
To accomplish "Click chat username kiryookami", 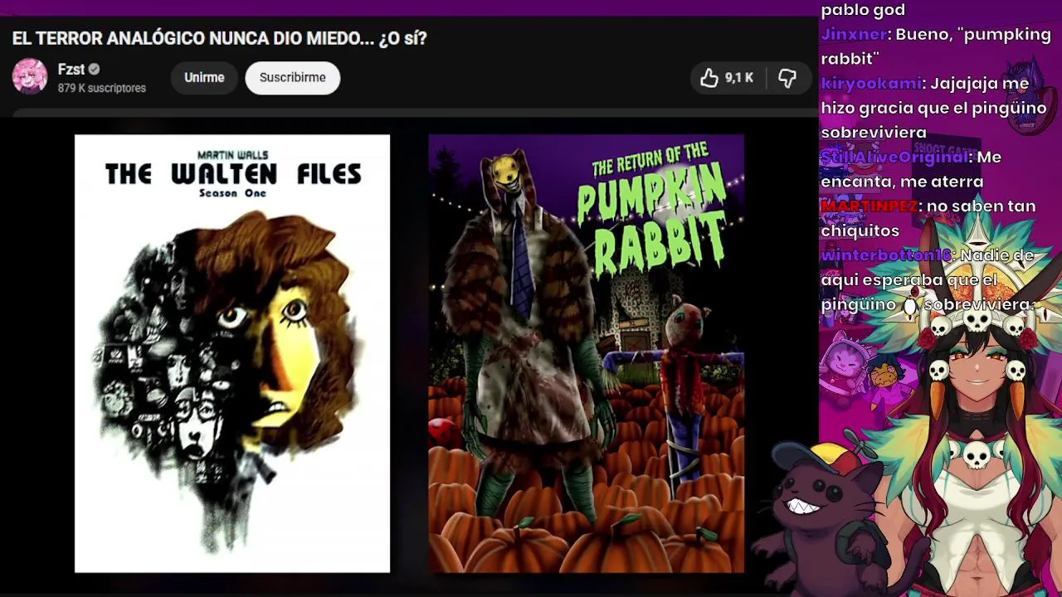I will coord(871,84).
